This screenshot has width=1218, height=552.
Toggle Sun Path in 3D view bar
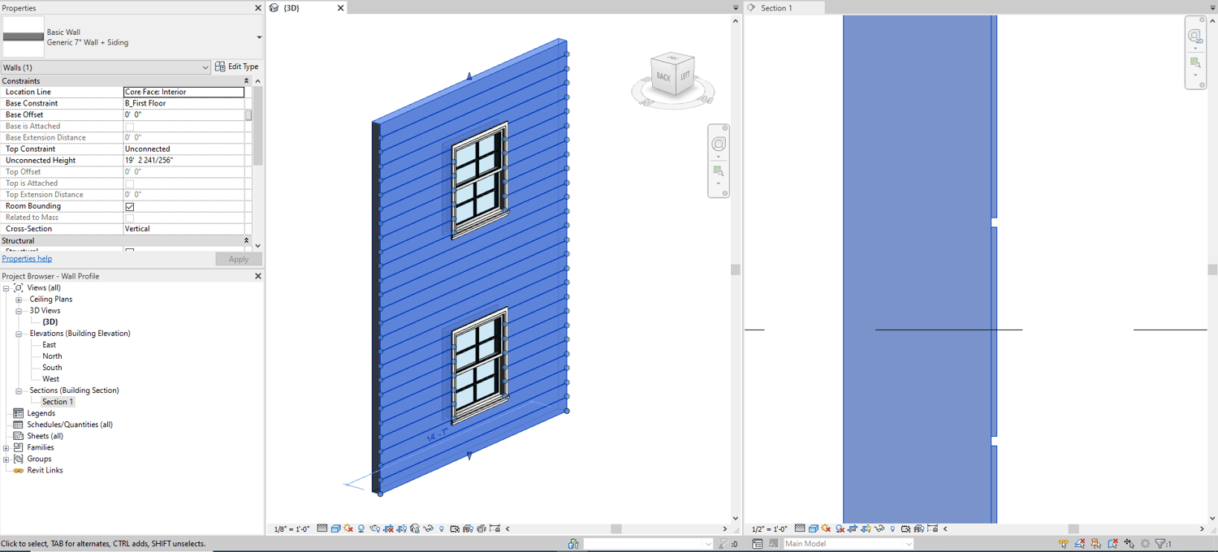(348, 528)
